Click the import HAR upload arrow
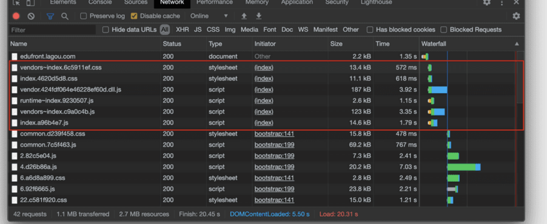The image size is (547, 224). (x=244, y=16)
